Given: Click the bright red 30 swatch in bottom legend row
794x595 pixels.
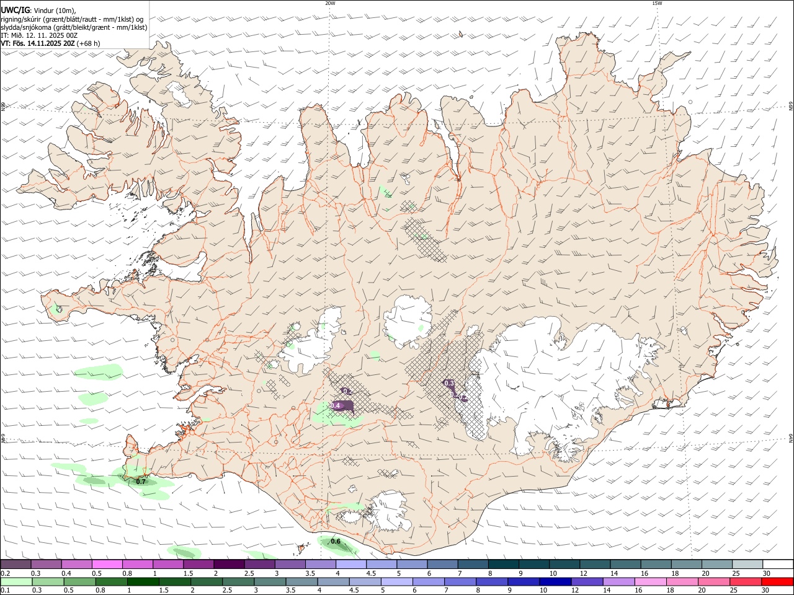Looking at the screenshot, I should [x=777, y=582].
